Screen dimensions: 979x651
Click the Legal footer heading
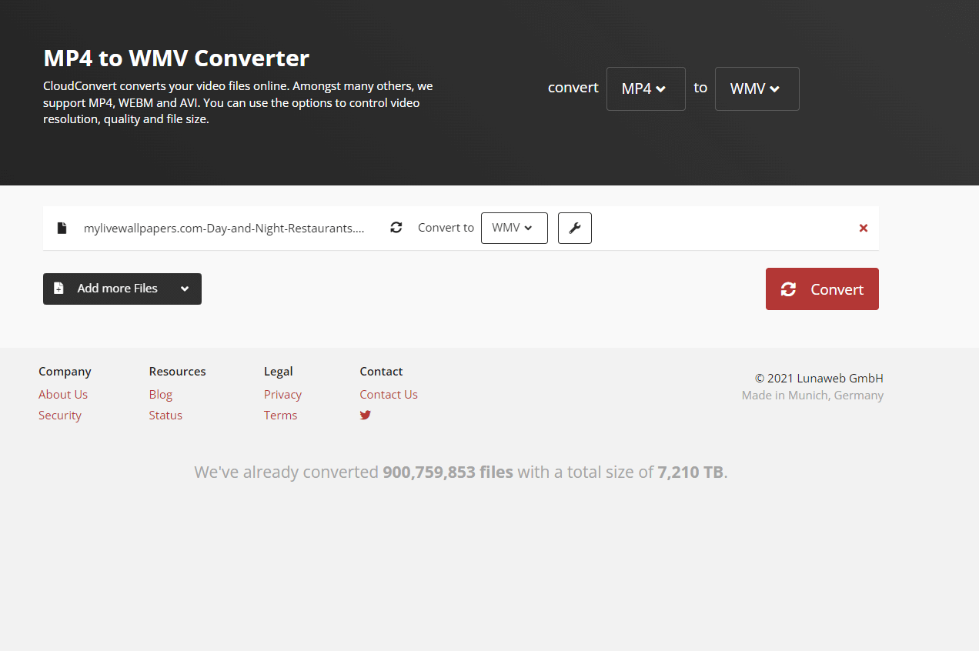click(279, 371)
